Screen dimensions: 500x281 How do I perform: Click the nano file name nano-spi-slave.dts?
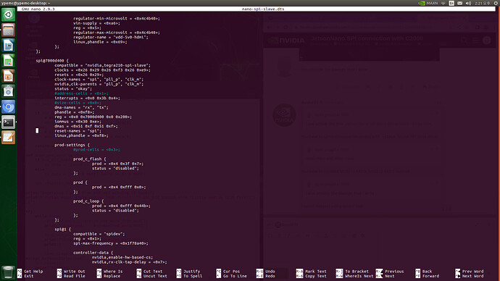(263, 9)
